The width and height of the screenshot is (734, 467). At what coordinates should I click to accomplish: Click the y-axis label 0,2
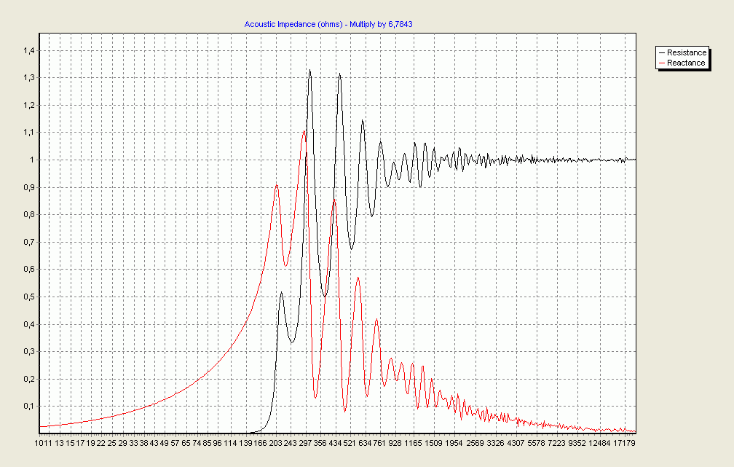pyautogui.click(x=29, y=379)
